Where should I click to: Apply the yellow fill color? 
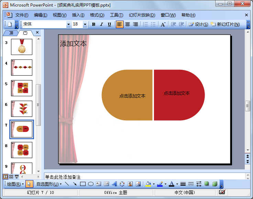148,184
